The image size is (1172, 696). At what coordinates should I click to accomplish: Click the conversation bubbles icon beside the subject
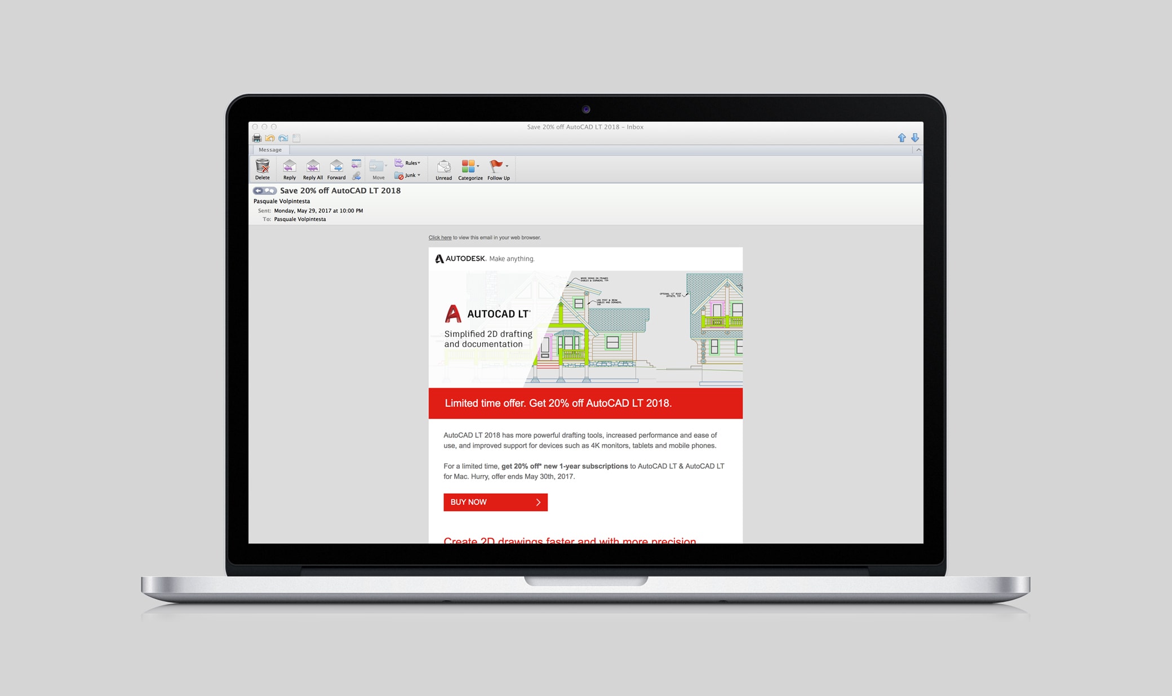(270, 190)
